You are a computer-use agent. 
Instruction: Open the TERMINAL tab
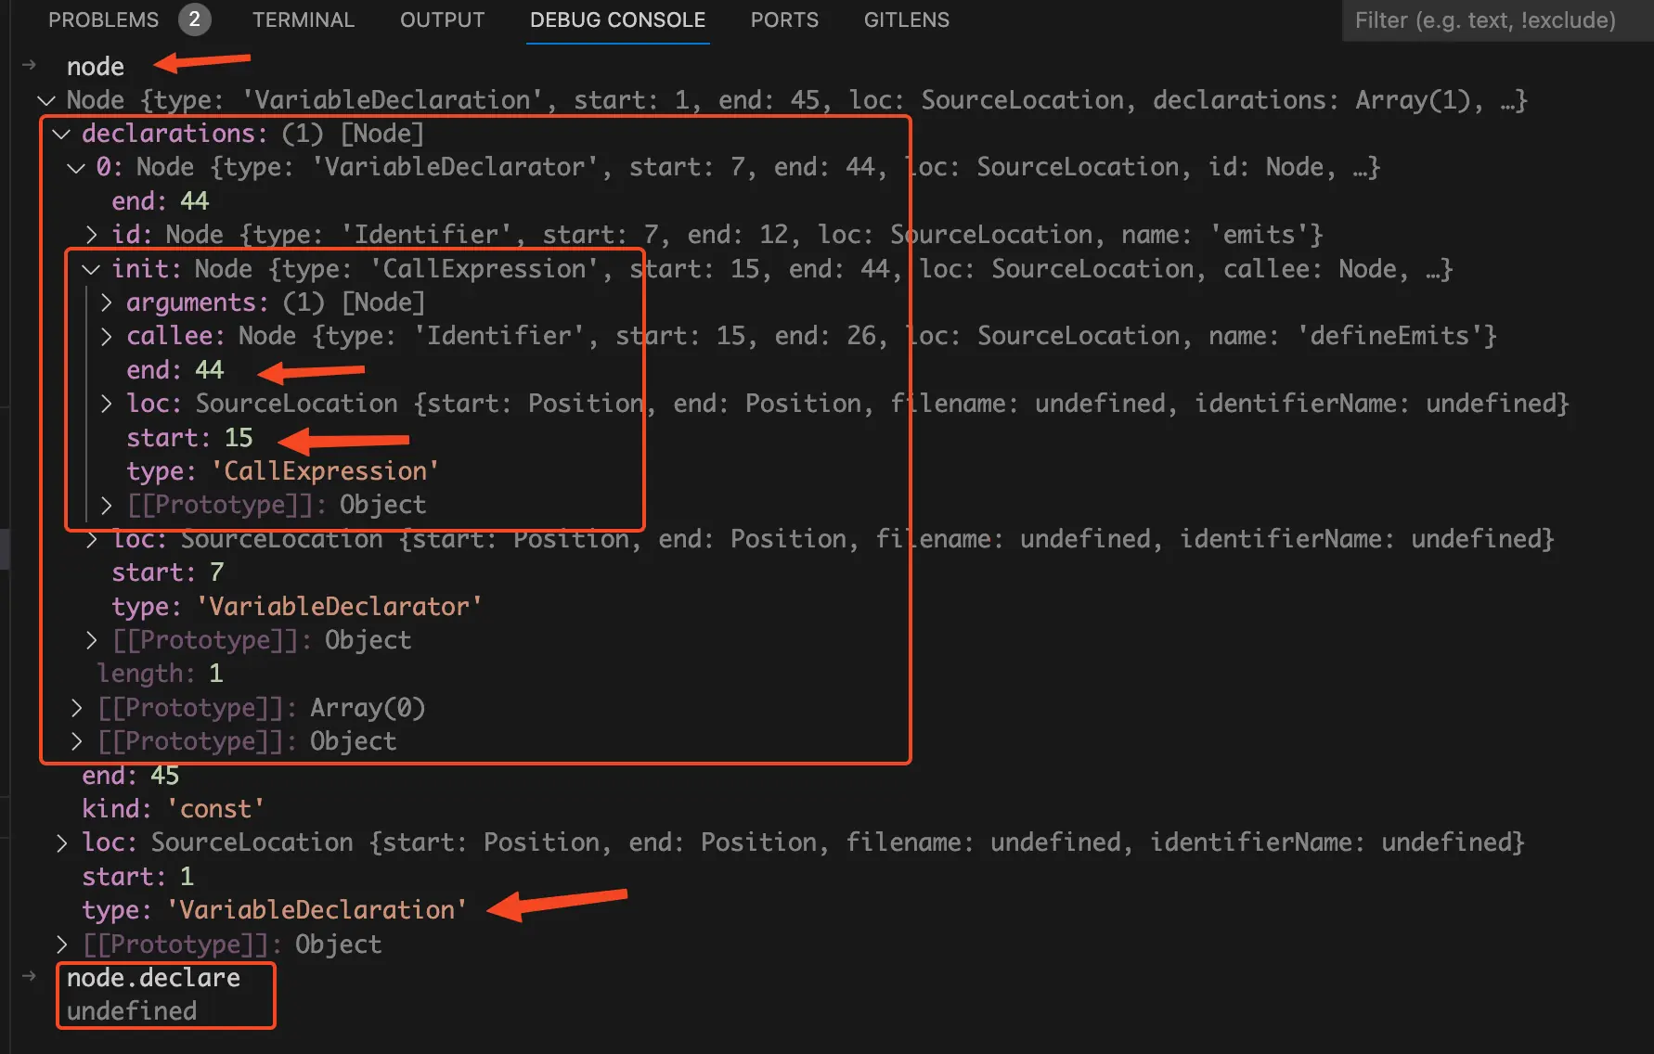(x=304, y=19)
